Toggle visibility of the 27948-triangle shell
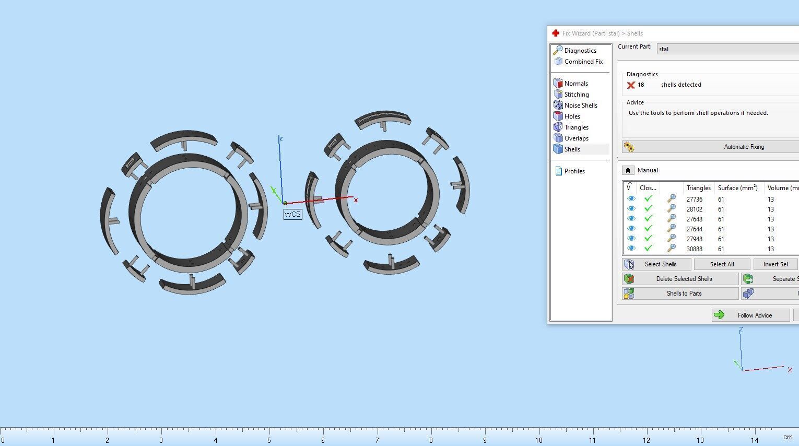 631,239
